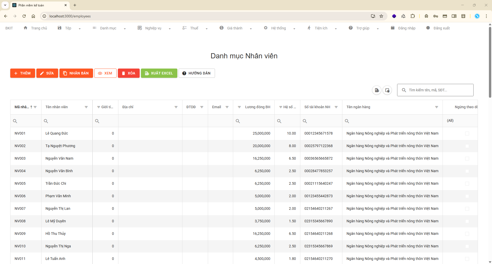This screenshot has width=492, height=264.
Task: Expand the Tiện ích menu dropdown
Action: [336, 29]
